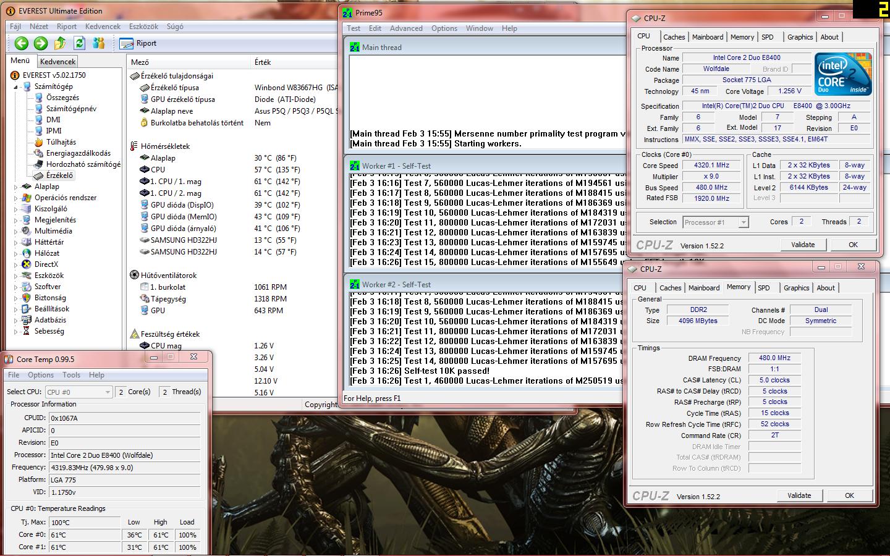Screen dimensions: 890x556
Task: Expand the Alaplap tree node
Action: point(17,187)
